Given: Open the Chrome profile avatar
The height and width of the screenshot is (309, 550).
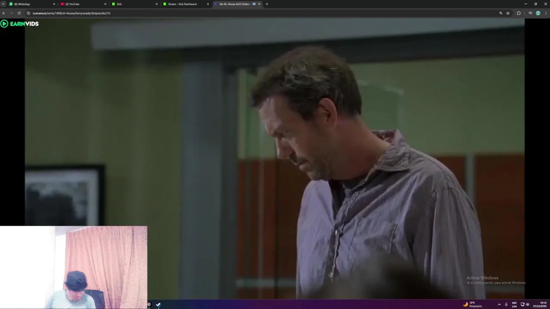Looking at the screenshot, I should pyautogui.click(x=538, y=13).
